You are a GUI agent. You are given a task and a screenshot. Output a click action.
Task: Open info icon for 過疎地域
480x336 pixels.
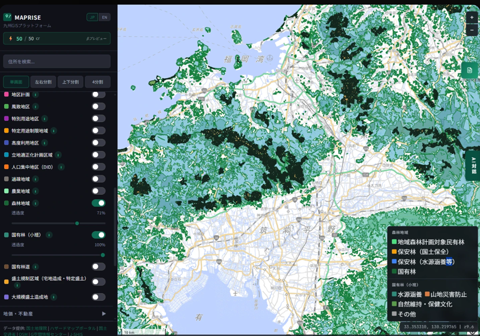pos(36,179)
